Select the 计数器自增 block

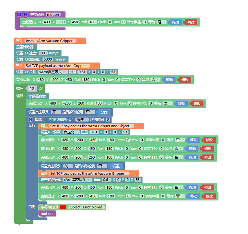click(37, 96)
